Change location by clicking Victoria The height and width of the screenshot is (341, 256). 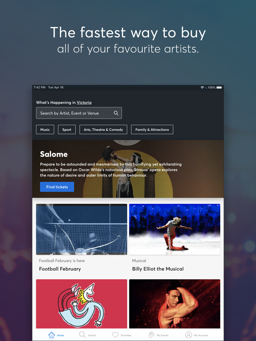pyautogui.click(x=84, y=103)
